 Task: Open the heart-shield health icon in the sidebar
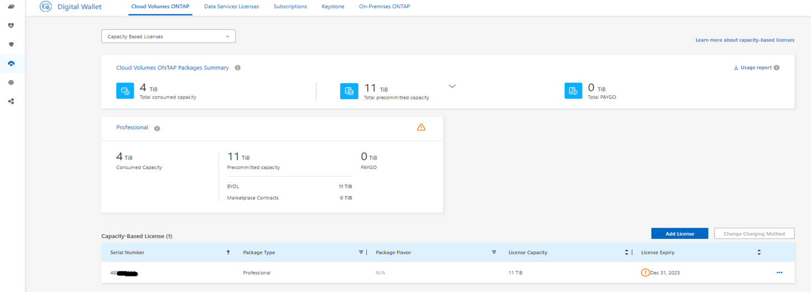[11, 25]
